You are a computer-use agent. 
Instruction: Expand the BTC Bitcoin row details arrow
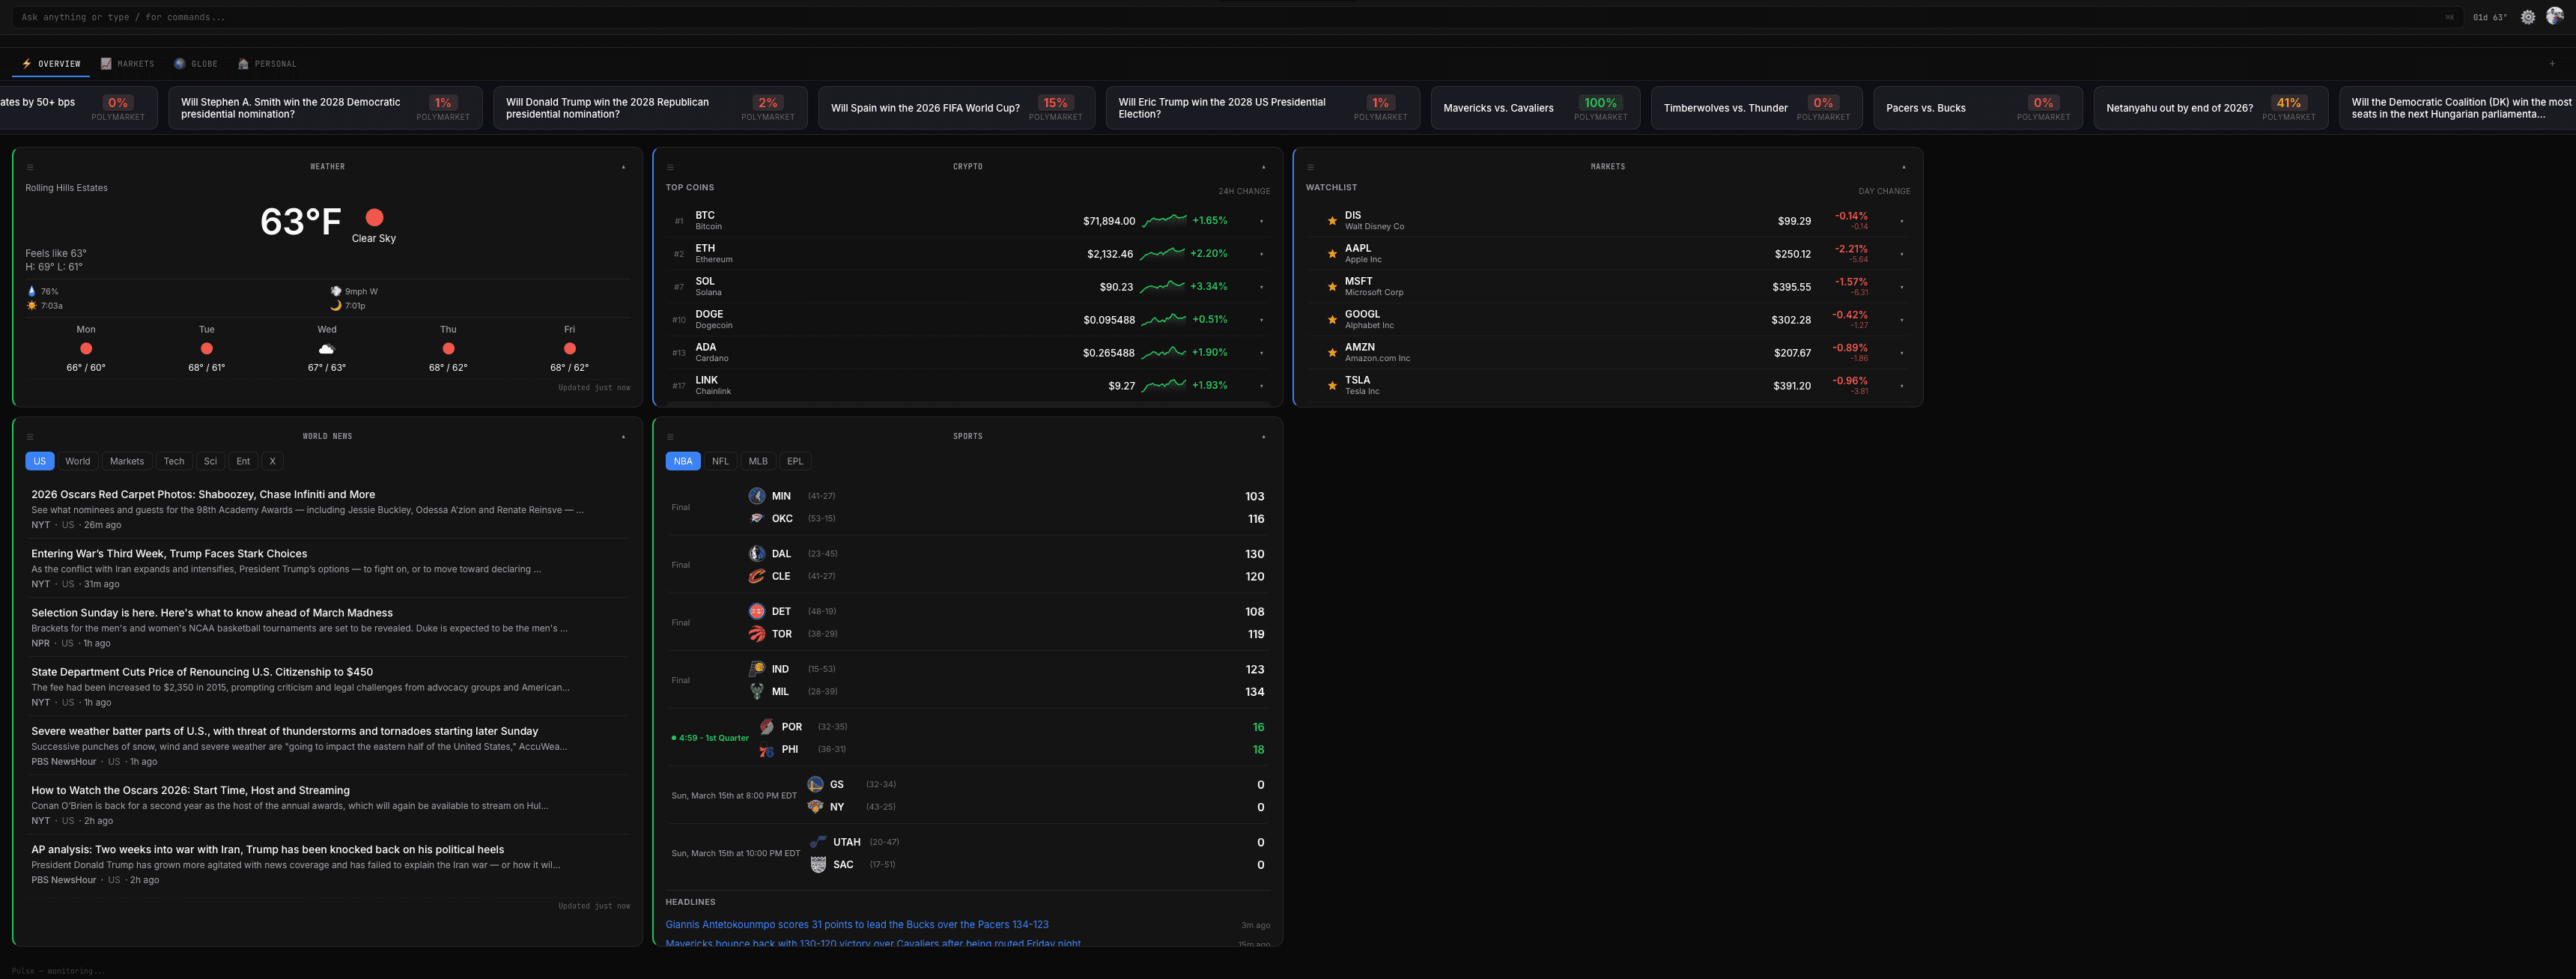click(x=1261, y=220)
